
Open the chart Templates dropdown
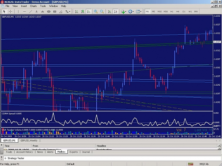139,12
